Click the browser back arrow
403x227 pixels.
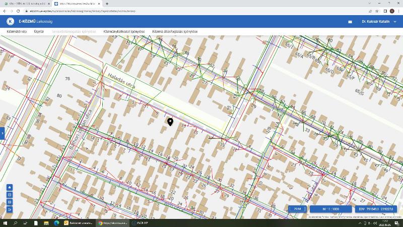click(5, 11)
